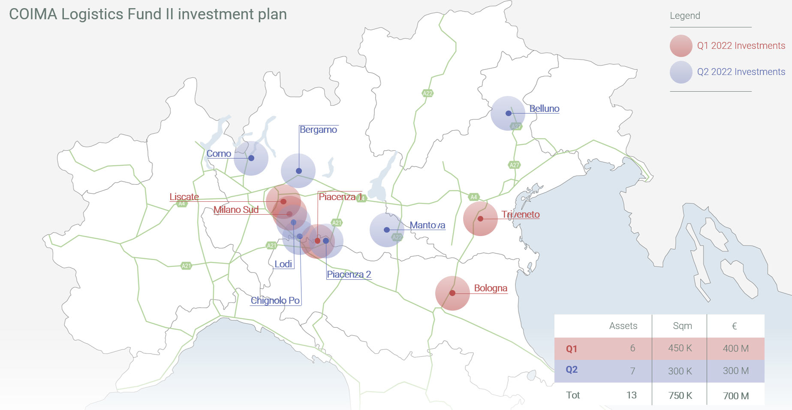Click the Assets column header
The width and height of the screenshot is (792, 410).
pyautogui.click(x=623, y=326)
